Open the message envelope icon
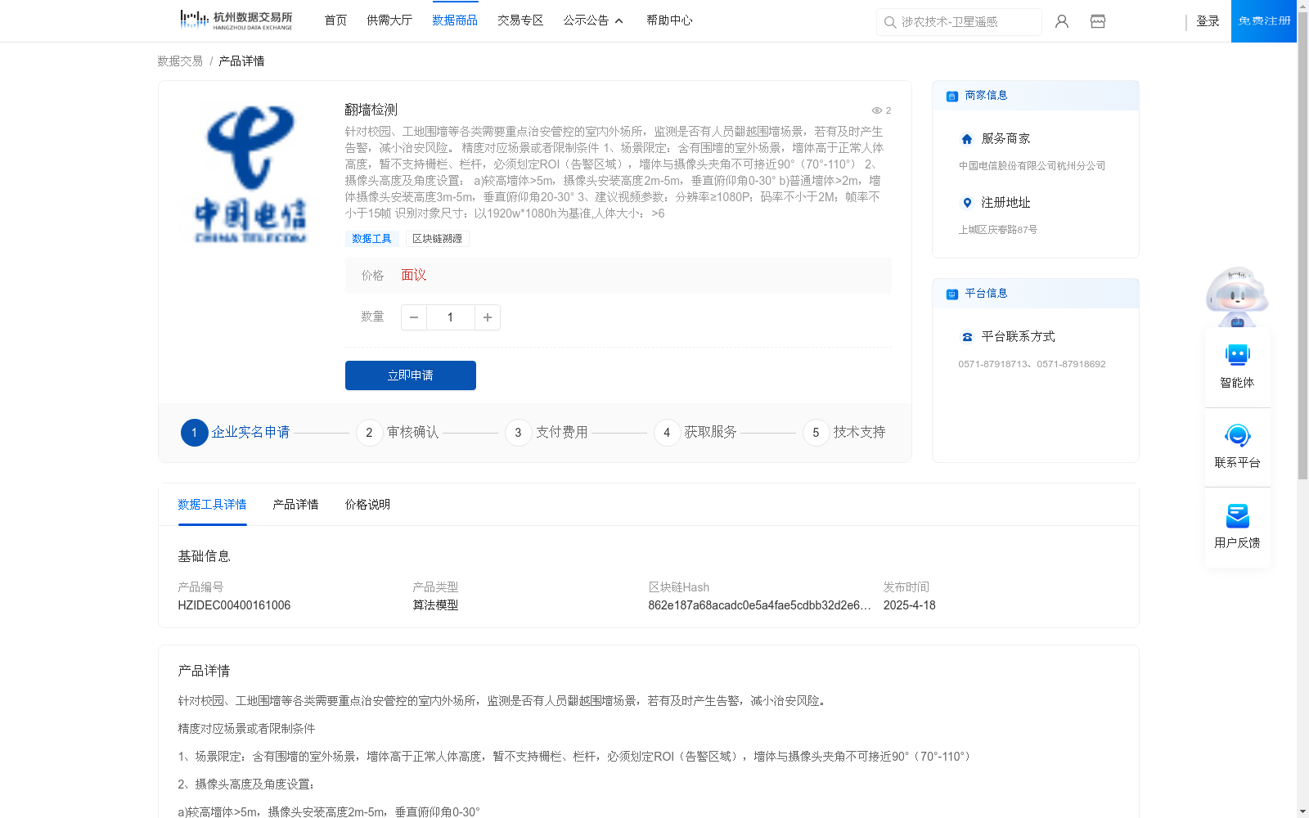The height and width of the screenshot is (818, 1309). [1097, 21]
